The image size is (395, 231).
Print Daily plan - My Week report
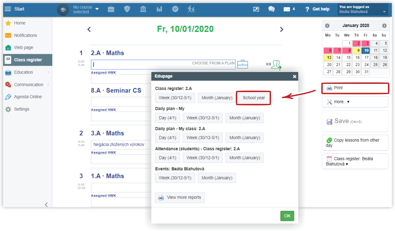203,118
